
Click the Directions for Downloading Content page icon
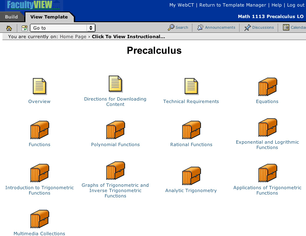[115, 84]
